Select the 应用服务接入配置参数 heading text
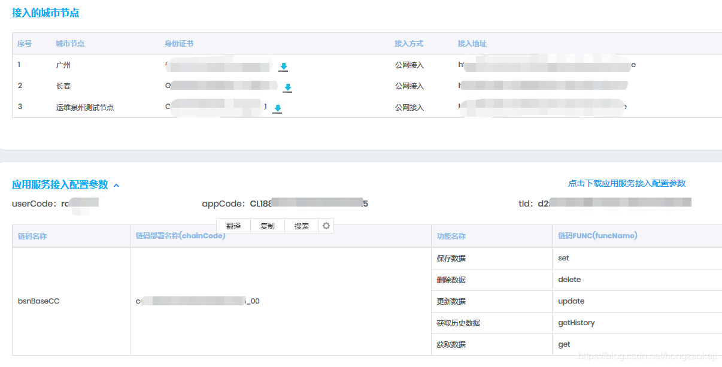 click(60, 184)
